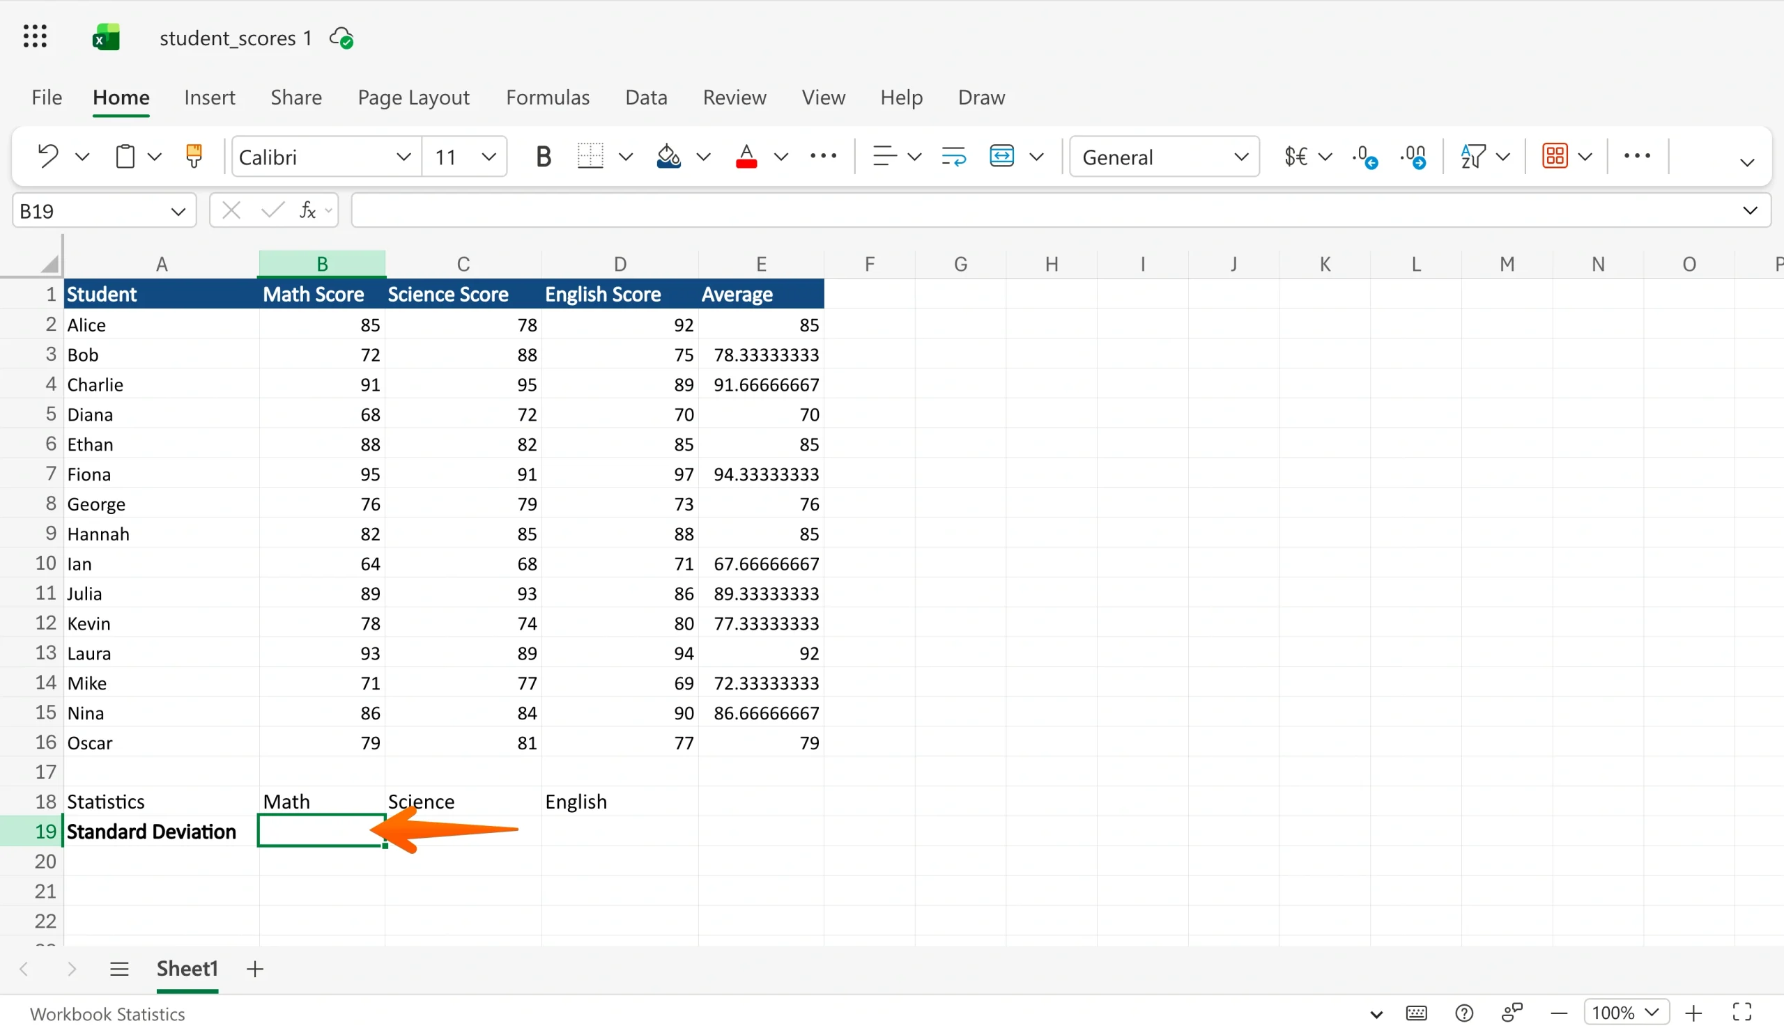Open the app launcher grid icon
1784x1028 pixels.
[x=35, y=37]
